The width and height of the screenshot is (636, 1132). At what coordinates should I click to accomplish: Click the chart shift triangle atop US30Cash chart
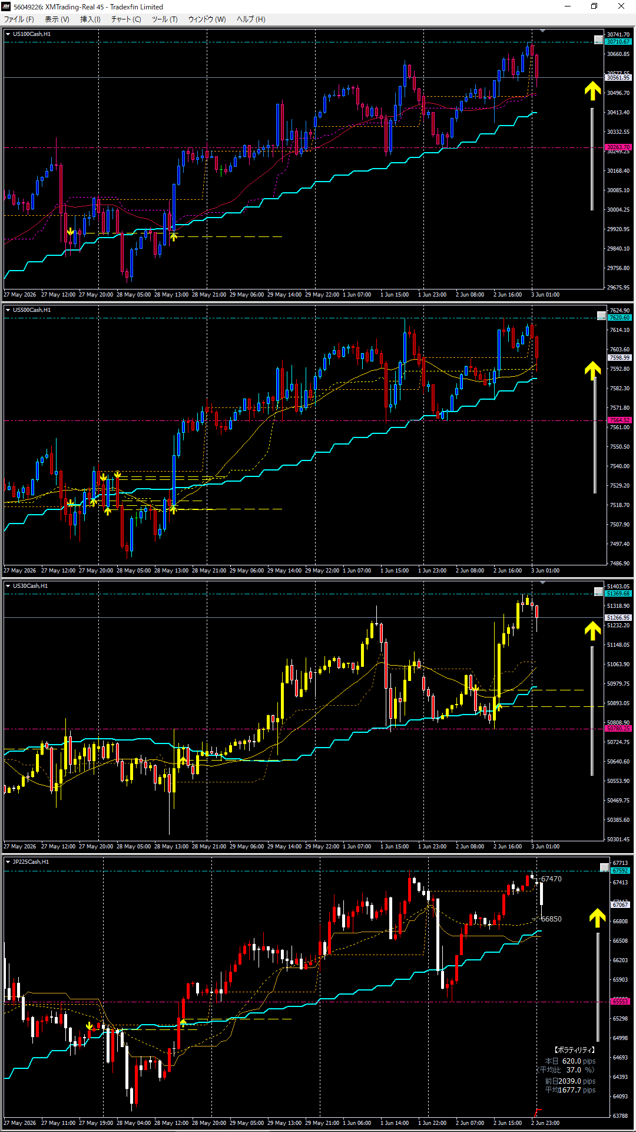click(x=542, y=582)
